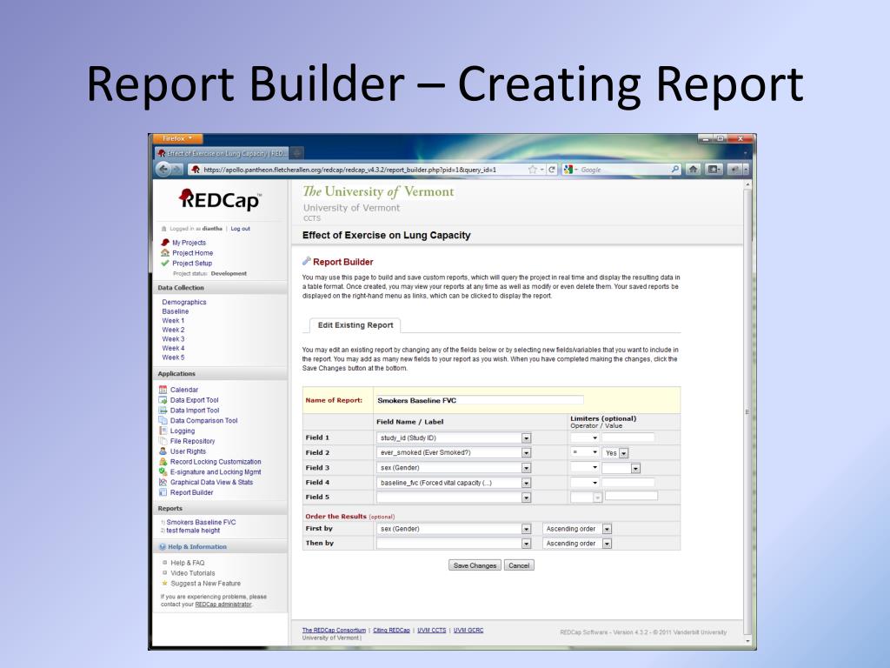The image size is (890, 668).
Task: Click the Suggest a New Feature star icon
Action: point(164,583)
